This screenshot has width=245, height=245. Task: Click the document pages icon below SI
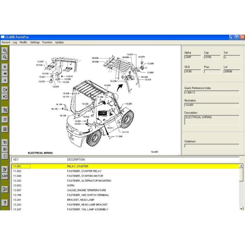(x=5, y=156)
